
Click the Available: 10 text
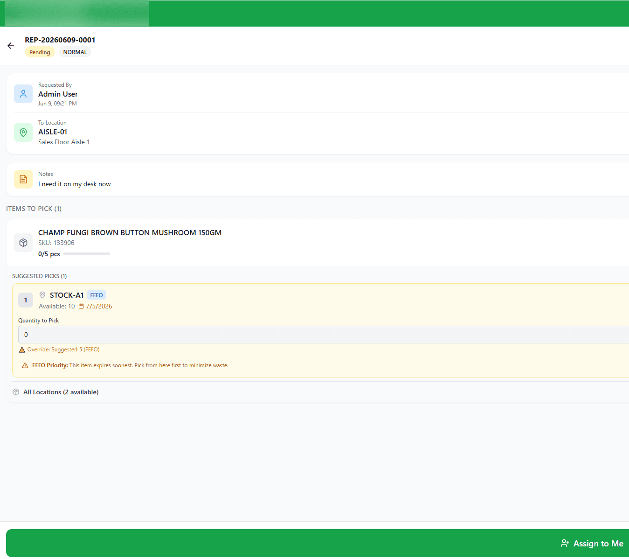(x=57, y=307)
